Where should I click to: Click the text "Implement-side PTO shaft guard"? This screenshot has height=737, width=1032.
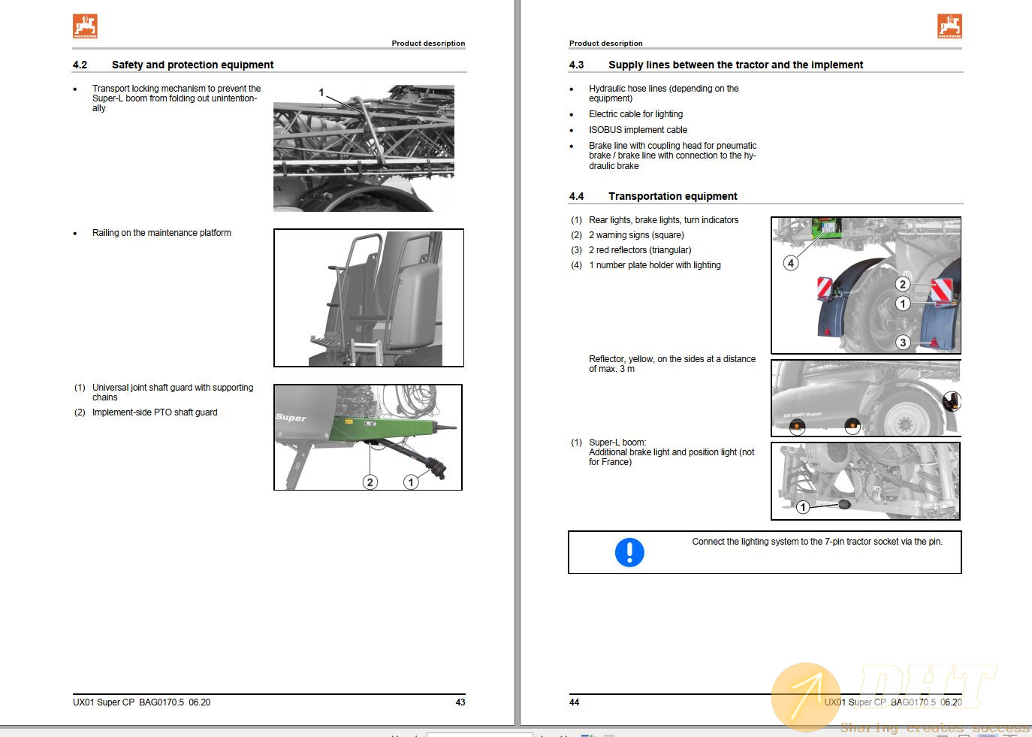tap(155, 412)
